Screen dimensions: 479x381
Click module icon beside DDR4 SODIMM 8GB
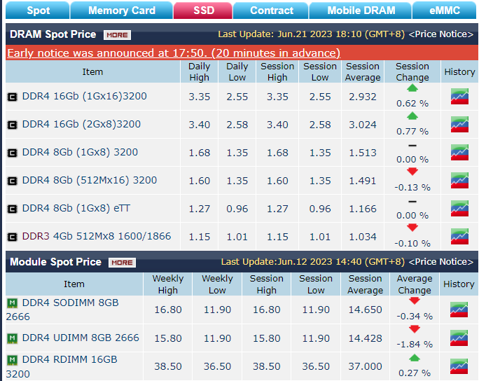click(12, 303)
